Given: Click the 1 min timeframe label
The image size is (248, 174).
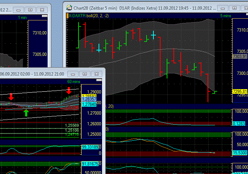Looking at the screenshot, I should point(22,18).
